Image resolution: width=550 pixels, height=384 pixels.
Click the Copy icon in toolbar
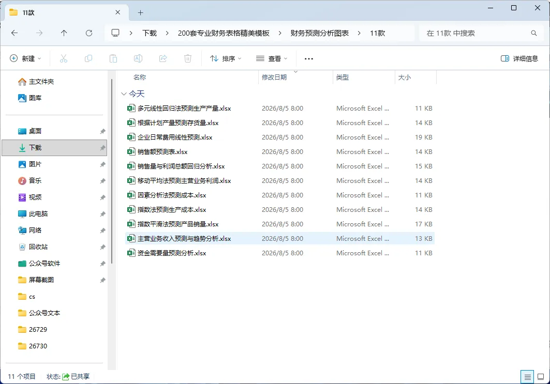[88, 58]
